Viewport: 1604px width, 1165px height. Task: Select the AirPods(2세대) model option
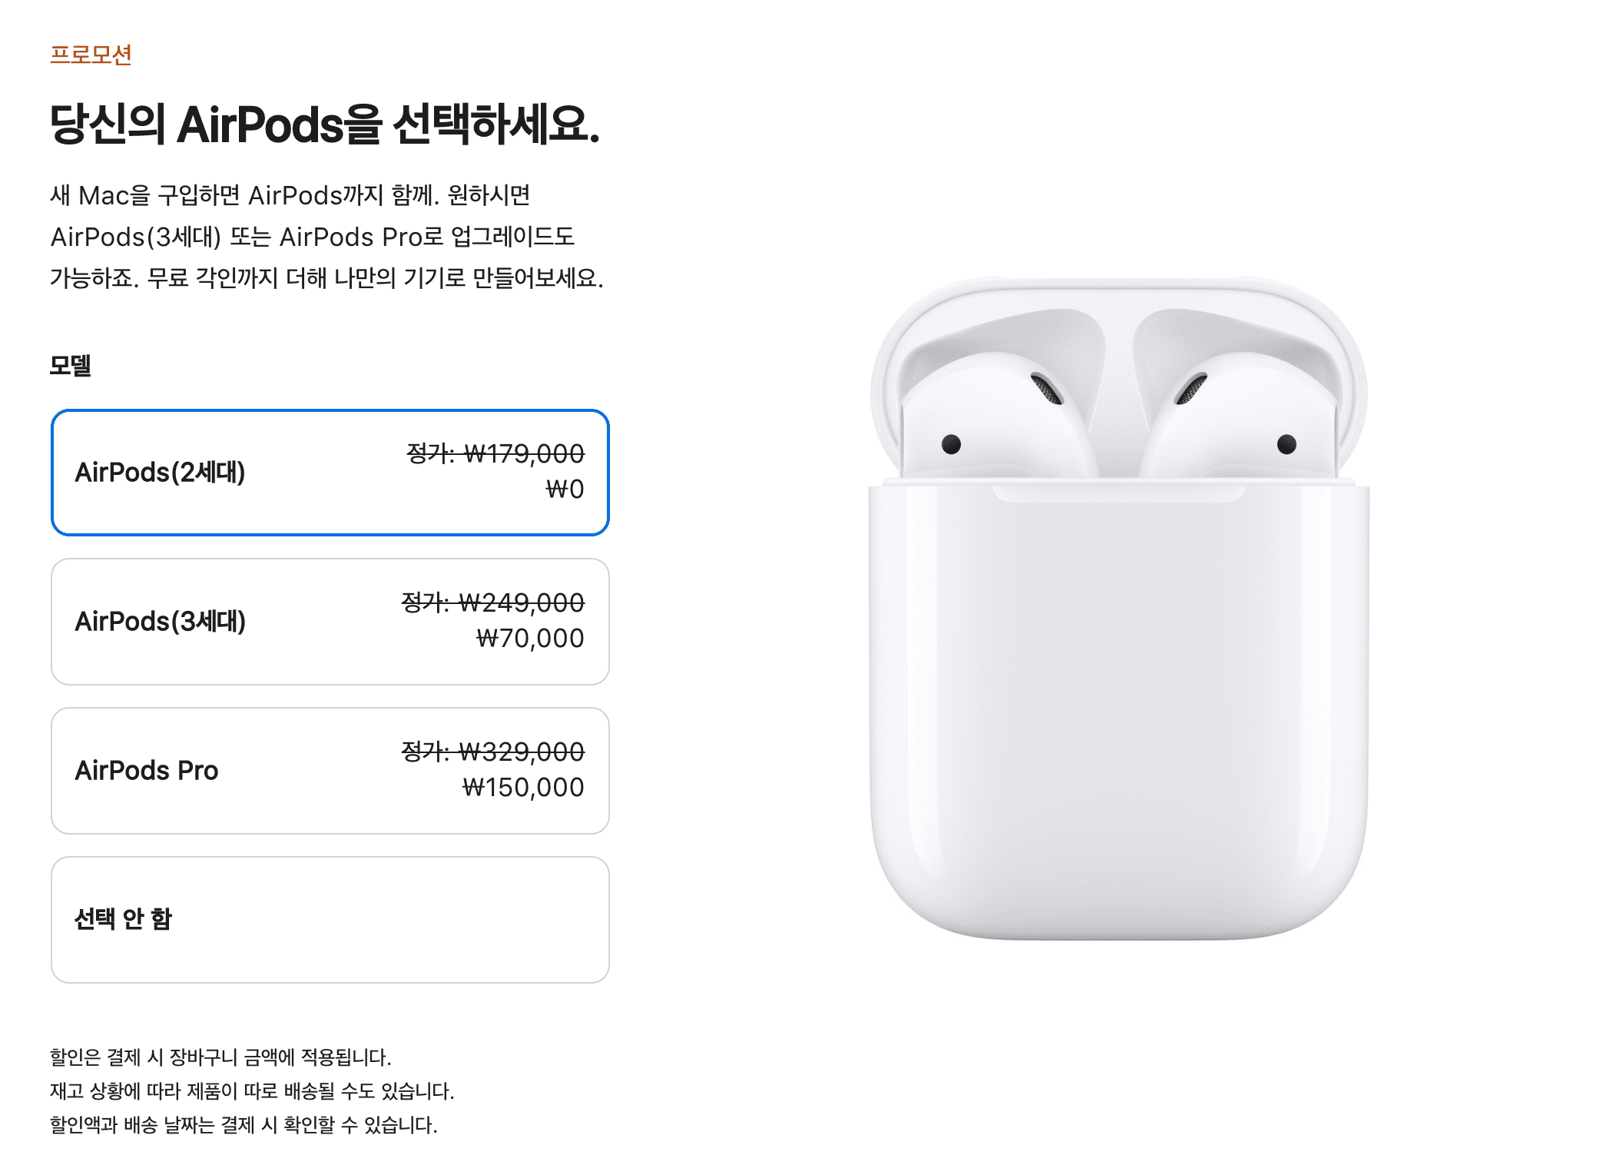[x=330, y=473]
